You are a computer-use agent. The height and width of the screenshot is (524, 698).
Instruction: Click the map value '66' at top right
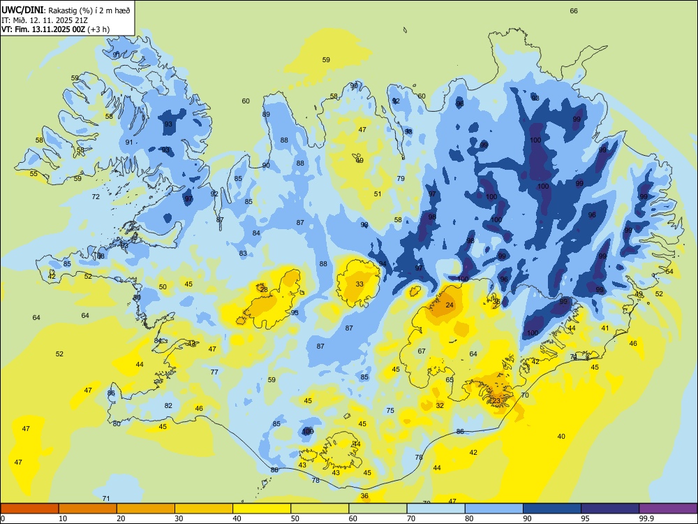[574, 10]
